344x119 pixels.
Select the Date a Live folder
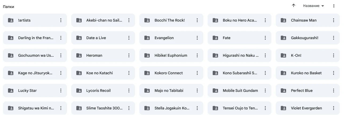pyautogui.click(x=96, y=38)
